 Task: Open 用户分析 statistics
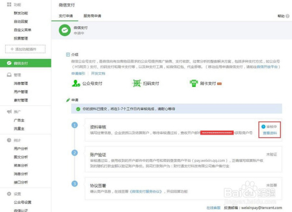21,149
